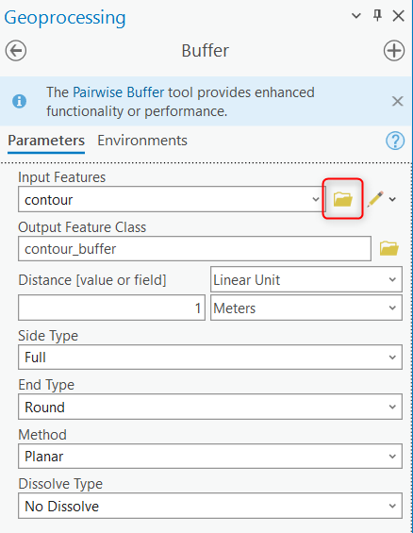Pin the Geoprocessing pane with pushpin icon
The image size is (413, 533).
pyautogui.click(x=377, y=15)
